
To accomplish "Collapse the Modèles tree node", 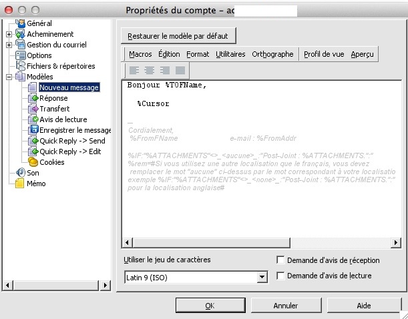I will tap(9, 77).
